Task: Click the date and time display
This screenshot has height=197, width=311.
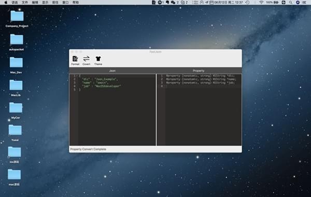Action: pos(228,3)
